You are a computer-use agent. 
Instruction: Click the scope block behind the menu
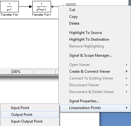tap(71, 5)
